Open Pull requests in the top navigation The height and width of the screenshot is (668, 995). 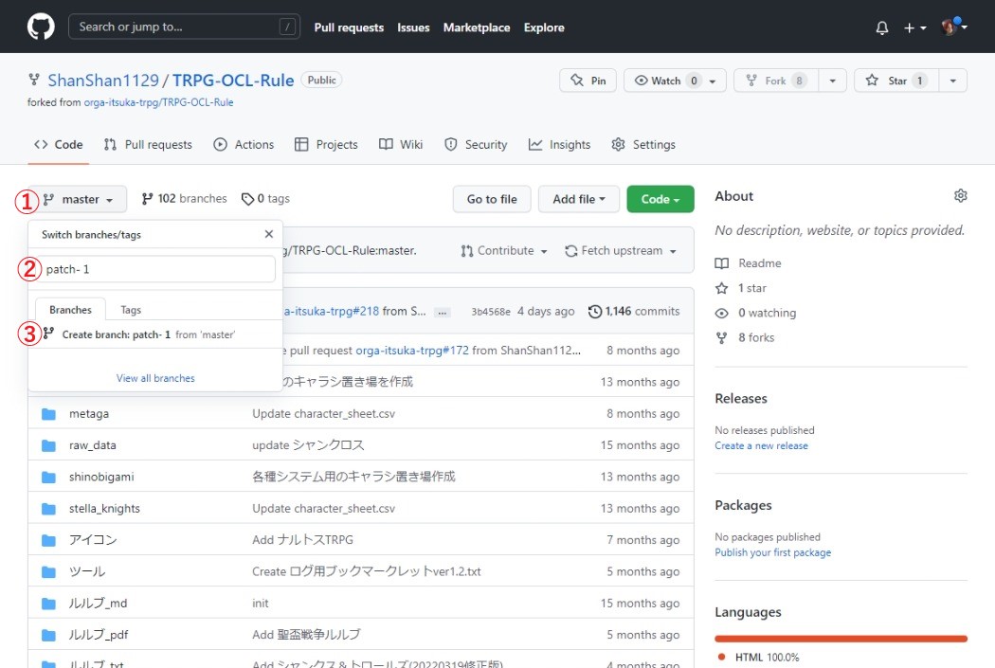[x=349, y=27]
